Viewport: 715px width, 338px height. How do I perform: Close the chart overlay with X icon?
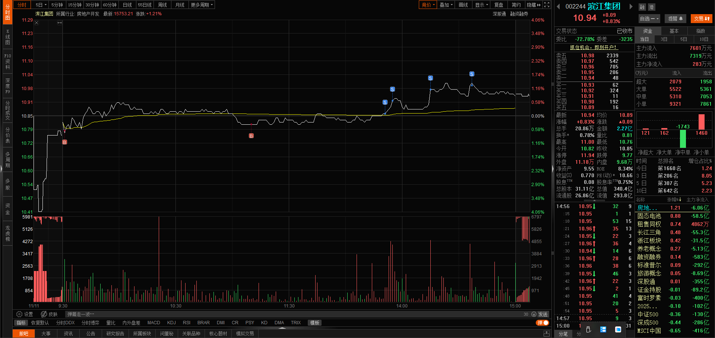pos(37,23)
